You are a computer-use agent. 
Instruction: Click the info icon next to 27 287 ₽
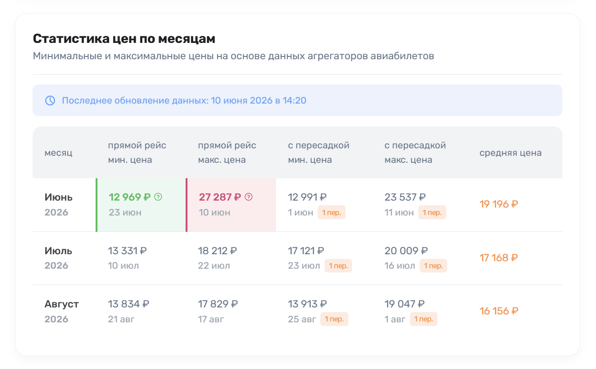(x=249, y=197)
